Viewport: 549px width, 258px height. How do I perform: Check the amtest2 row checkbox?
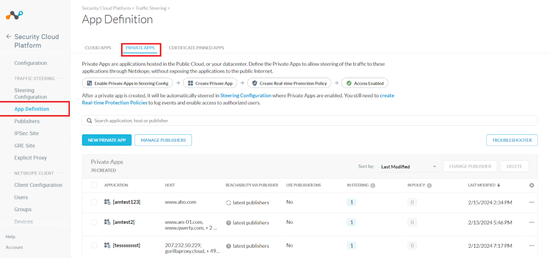(94, 222)
